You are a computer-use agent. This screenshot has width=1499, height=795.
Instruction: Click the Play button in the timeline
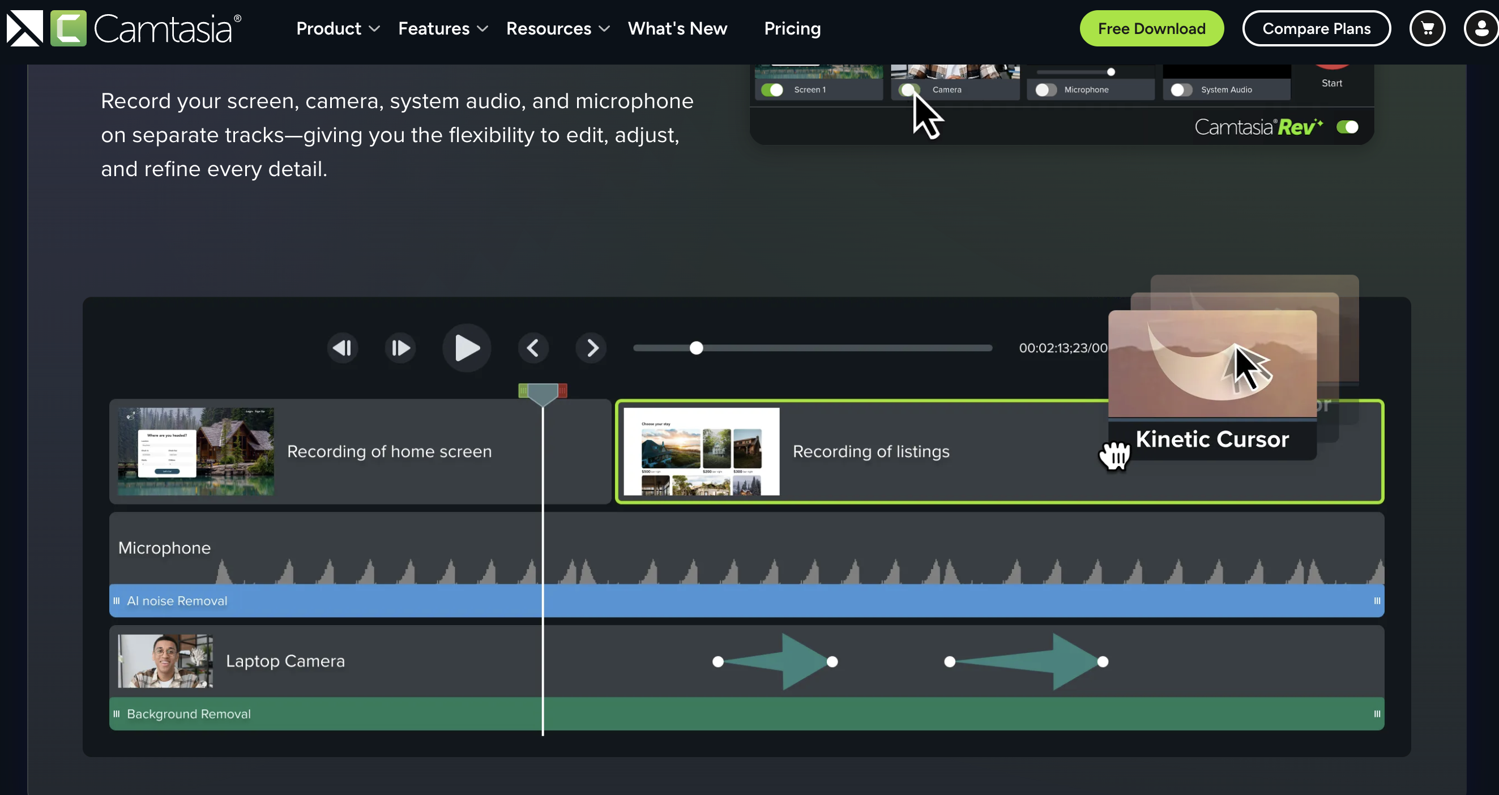(467, 348)
